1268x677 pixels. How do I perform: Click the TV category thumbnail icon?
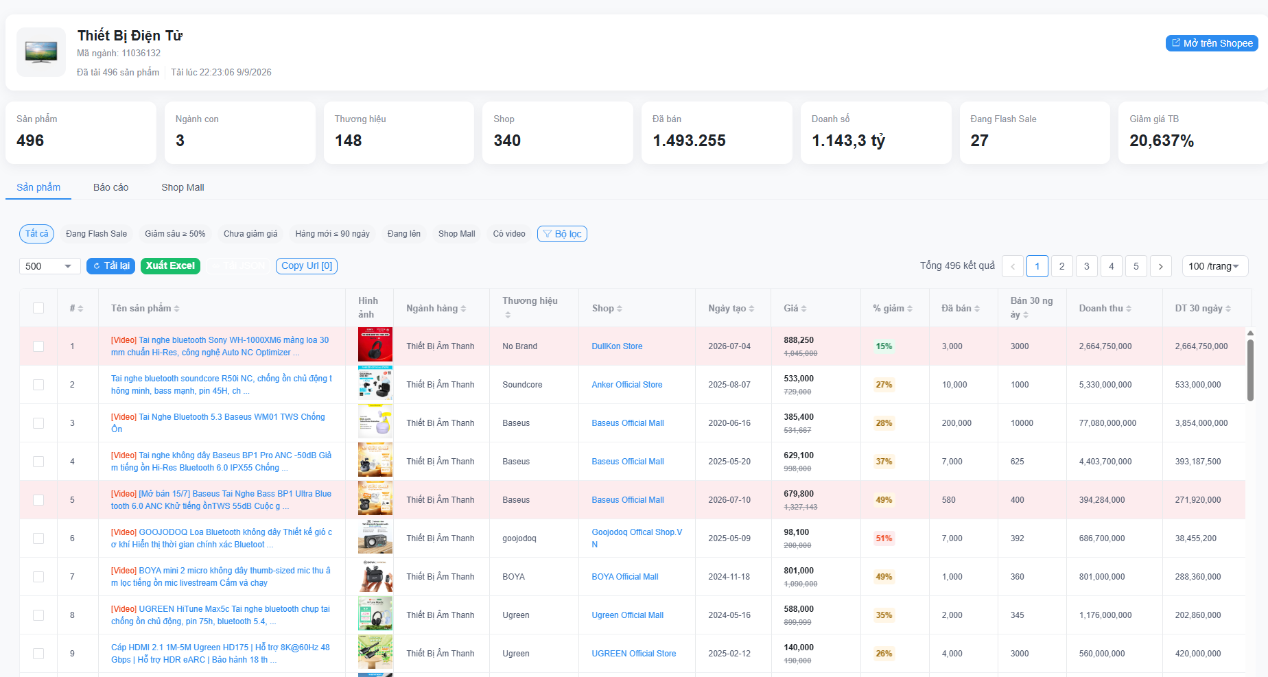coord(41,52)
